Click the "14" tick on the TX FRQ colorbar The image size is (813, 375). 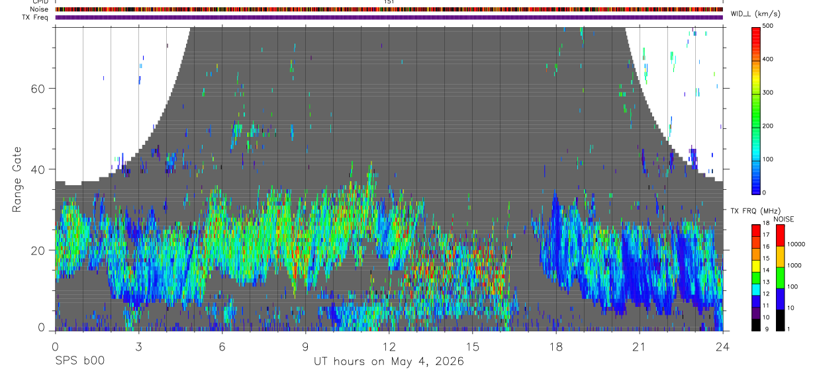(x=766, y=271)
